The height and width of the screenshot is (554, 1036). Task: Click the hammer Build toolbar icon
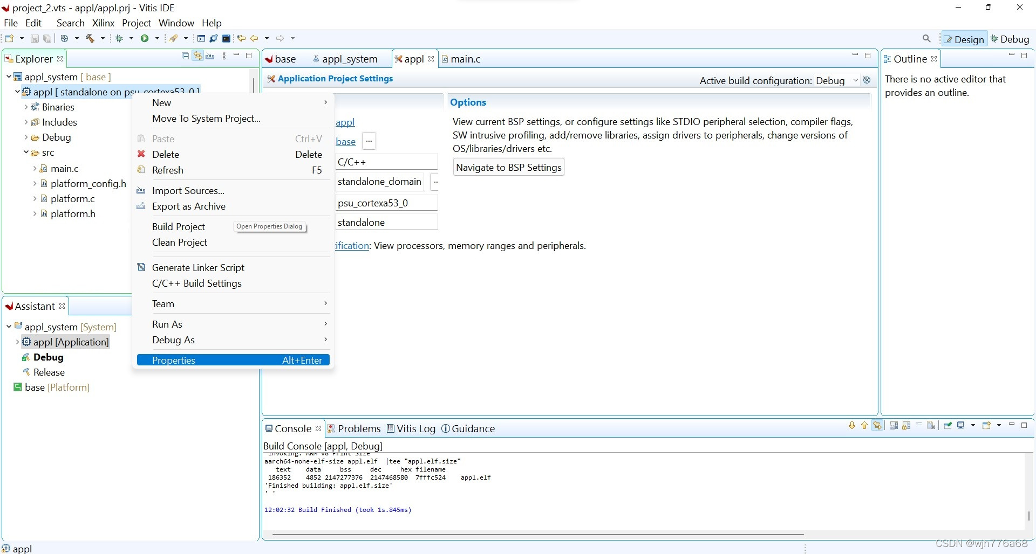90,38
